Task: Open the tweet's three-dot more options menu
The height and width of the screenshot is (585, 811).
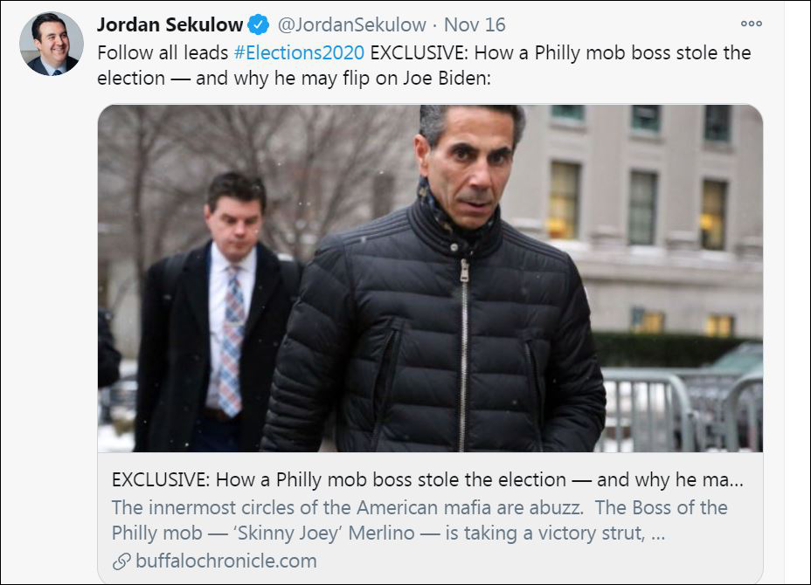Action: 751,24
